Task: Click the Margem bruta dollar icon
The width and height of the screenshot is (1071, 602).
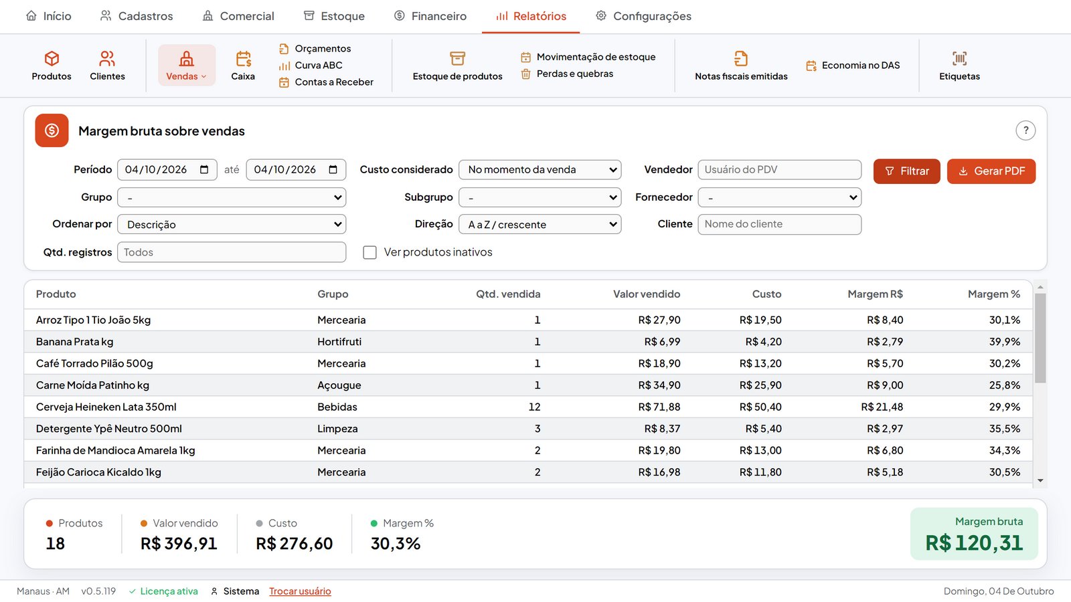Action: coord(52,130)
